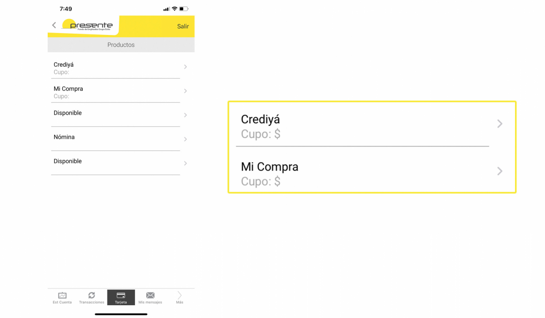The width and height of the screenshot is (545, 318).
Task: Click Salir to log out
Action: tap(183, 26)
